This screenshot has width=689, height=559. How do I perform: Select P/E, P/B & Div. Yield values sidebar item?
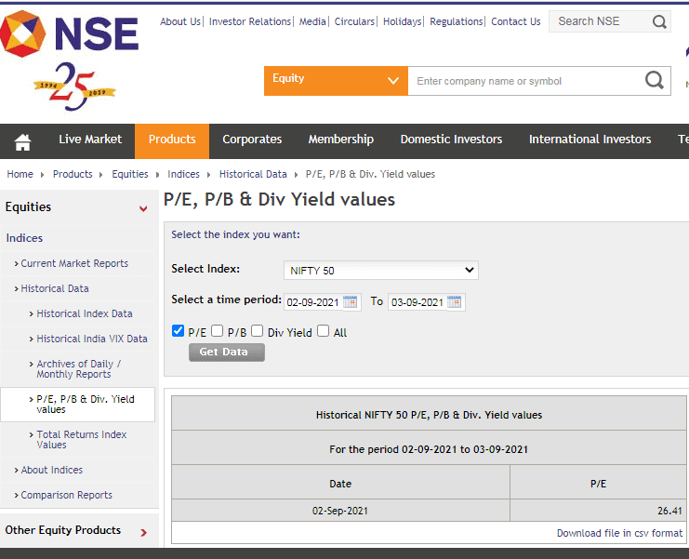pos(86,404)
